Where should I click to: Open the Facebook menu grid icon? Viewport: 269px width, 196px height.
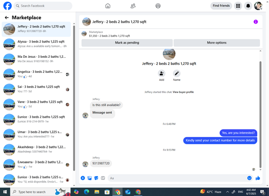pos(238,6)
